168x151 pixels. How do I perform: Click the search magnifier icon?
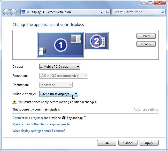point(162,12)
